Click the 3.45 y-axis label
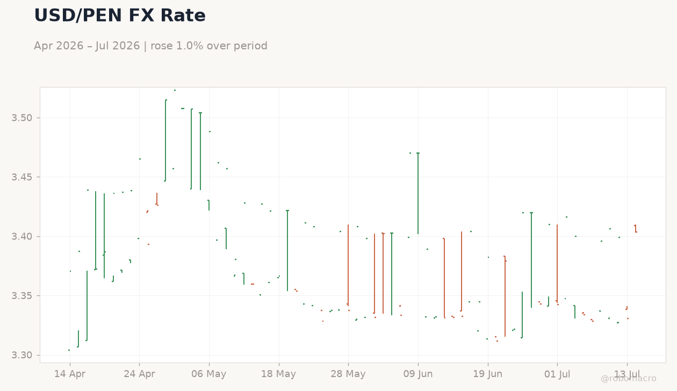Screen dimensions: 677x391 coord(22,177)
